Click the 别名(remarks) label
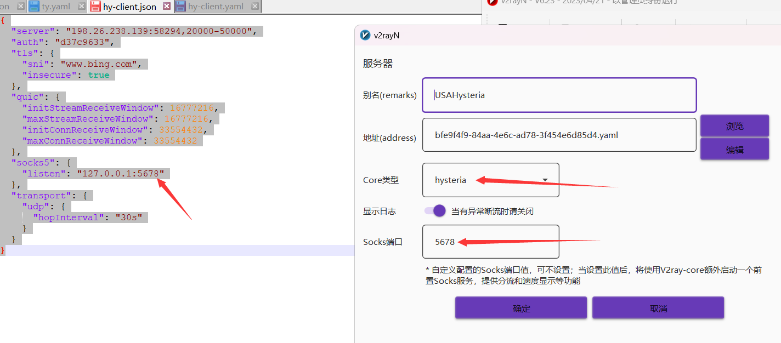The width and height of the screenshot is (781, 343). [x=390, y=95]
